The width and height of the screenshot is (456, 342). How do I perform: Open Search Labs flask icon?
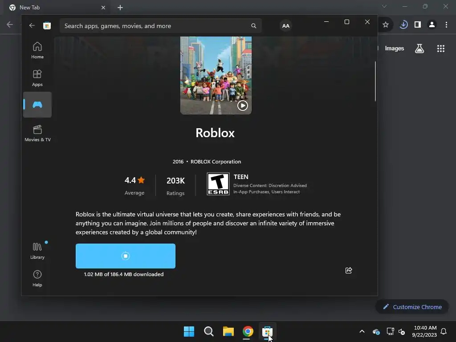coord(419,49)
